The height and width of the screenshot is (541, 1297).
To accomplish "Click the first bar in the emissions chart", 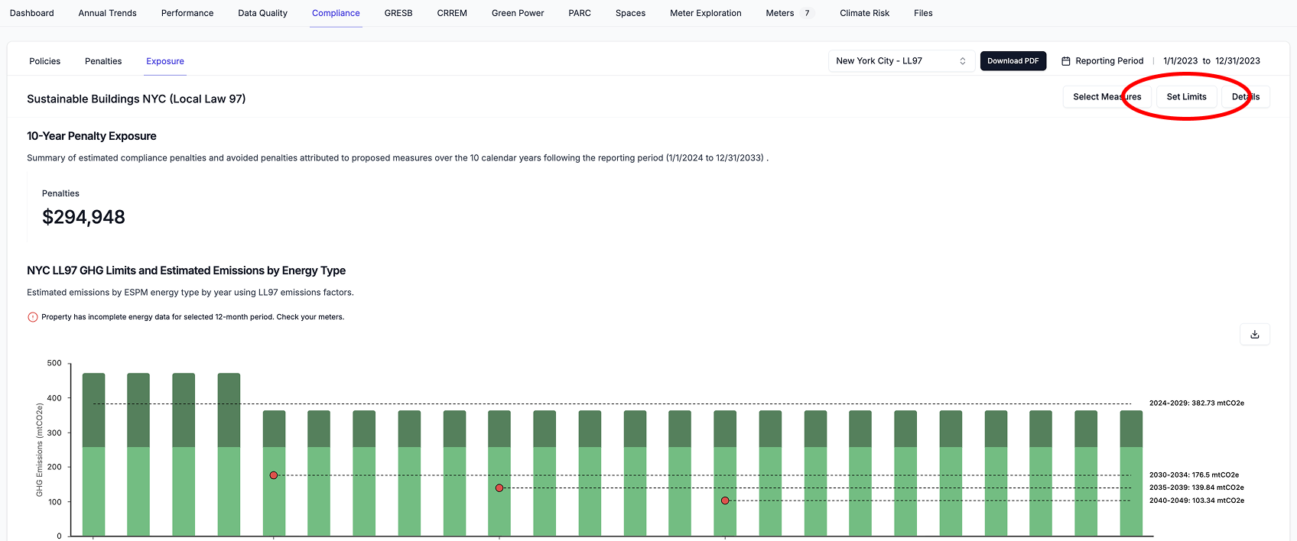I will coord(93,455).
